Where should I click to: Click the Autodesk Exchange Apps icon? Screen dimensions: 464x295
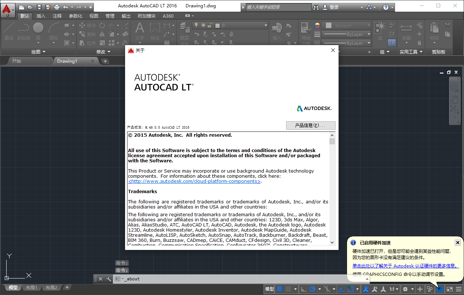click(x=369, y=7)
